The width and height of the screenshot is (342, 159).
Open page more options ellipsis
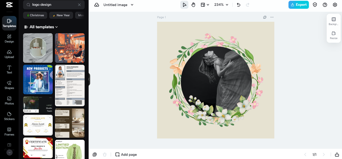tap(272, 17)
